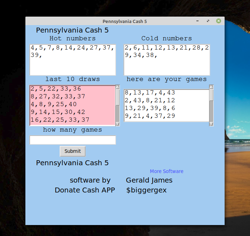Select game row 13,29,39,8,6
The image size is (250, 236).
(x=150, y=108)
